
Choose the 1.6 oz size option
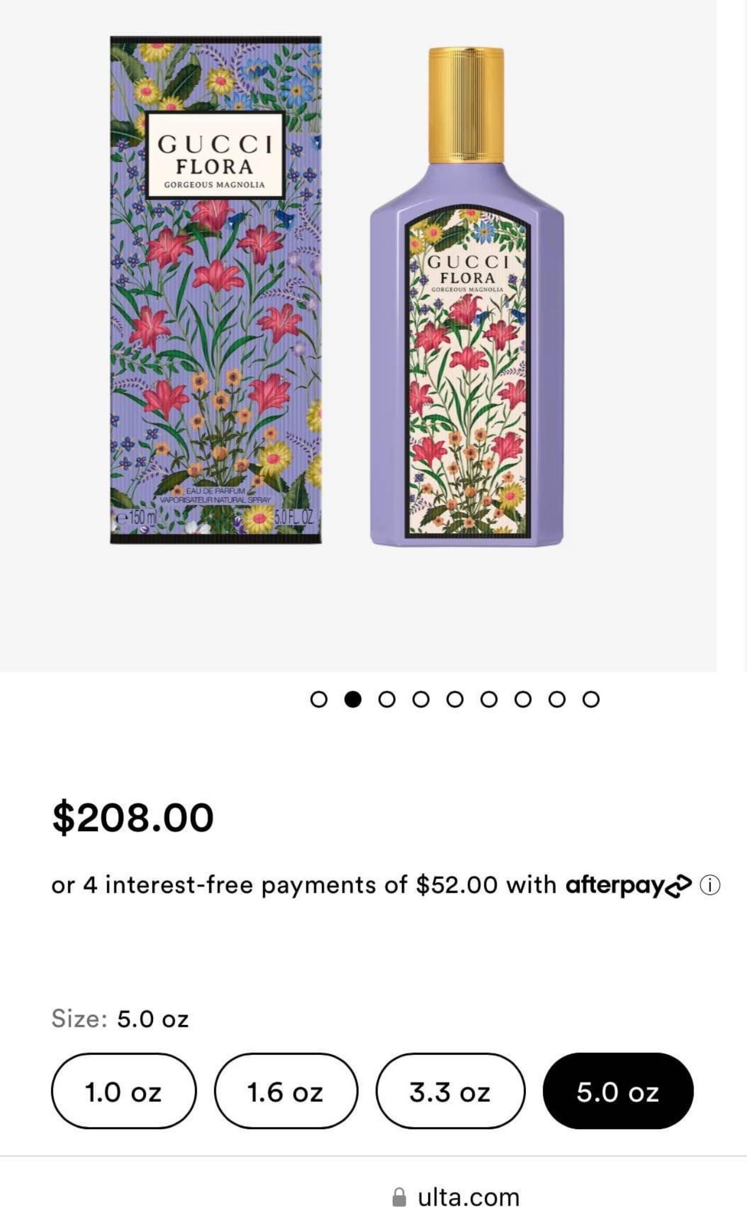click(286, 1092)
